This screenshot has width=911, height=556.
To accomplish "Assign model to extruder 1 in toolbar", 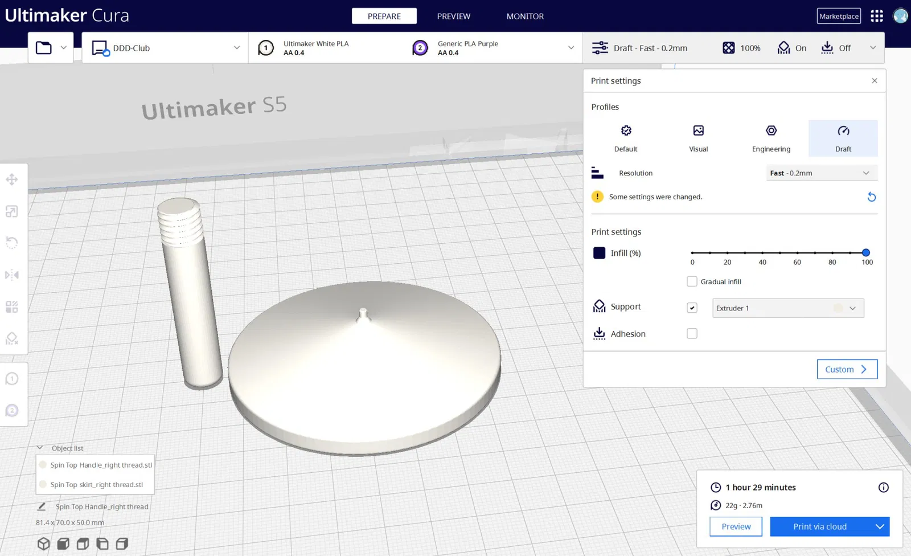I will click(x=12, y=379).
